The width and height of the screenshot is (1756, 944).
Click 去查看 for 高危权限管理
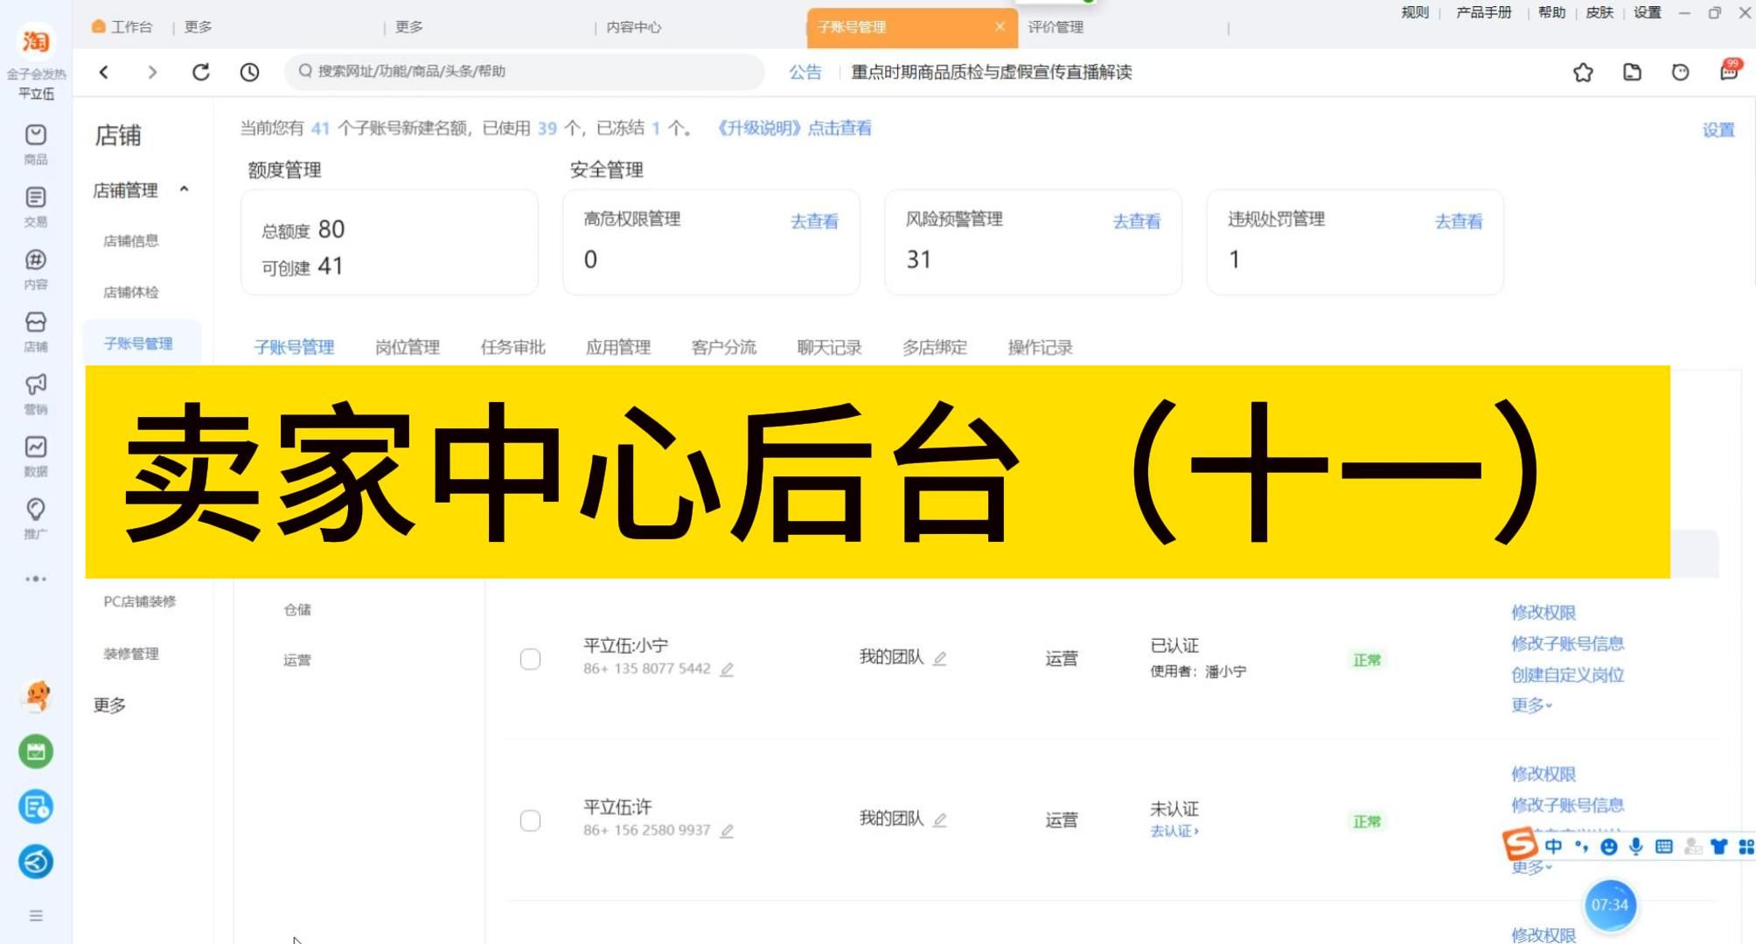pyautogui.click(x=814, y=222)
